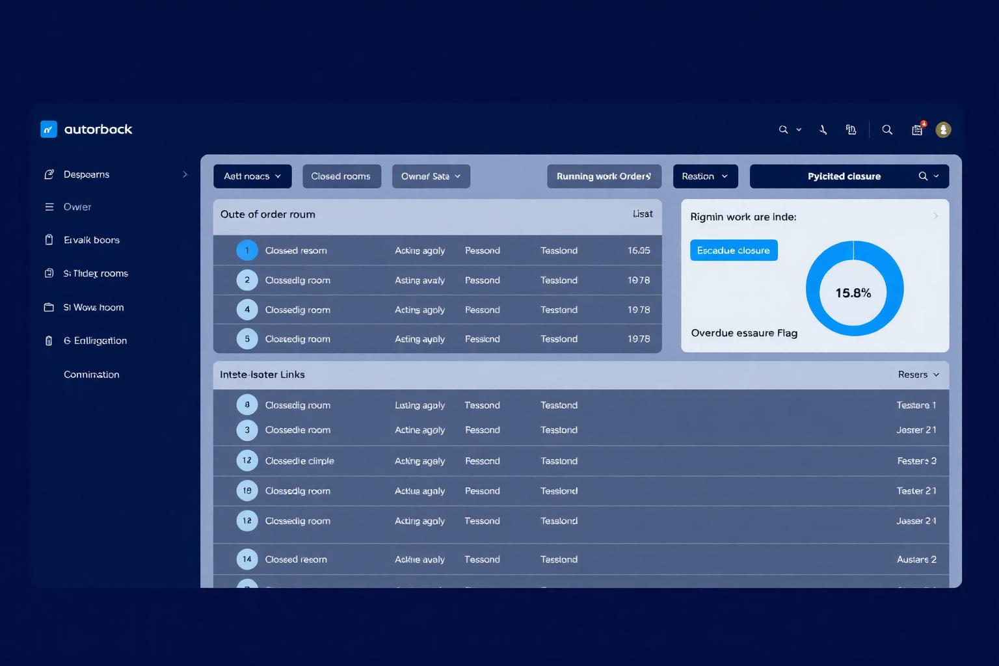Select Owrer in the sidebar
This screenshot has width=999, height=666.
(77, 207)
